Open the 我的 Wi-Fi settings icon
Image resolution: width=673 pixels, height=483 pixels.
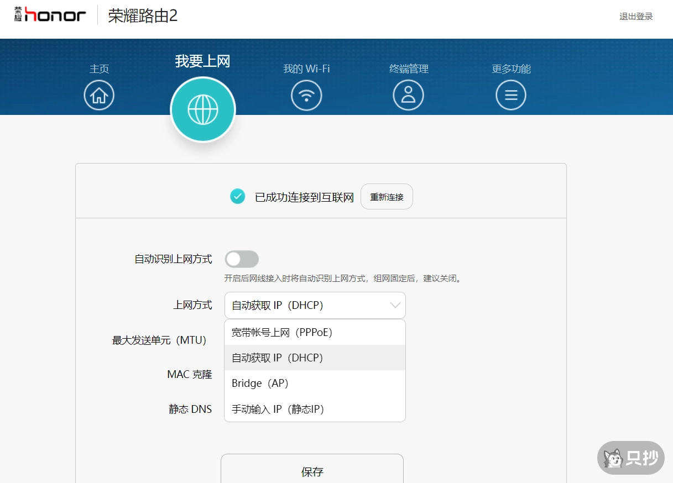(x=306, y=95)
